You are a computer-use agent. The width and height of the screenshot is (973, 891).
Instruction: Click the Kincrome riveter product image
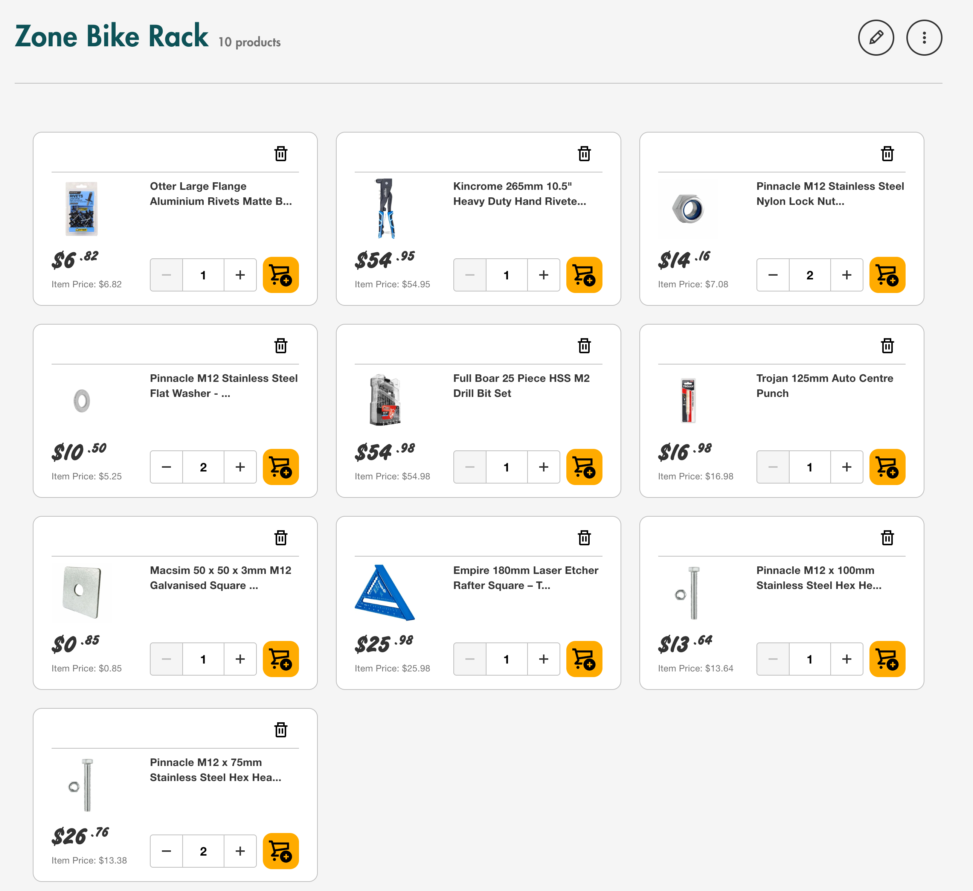[385, 209]
